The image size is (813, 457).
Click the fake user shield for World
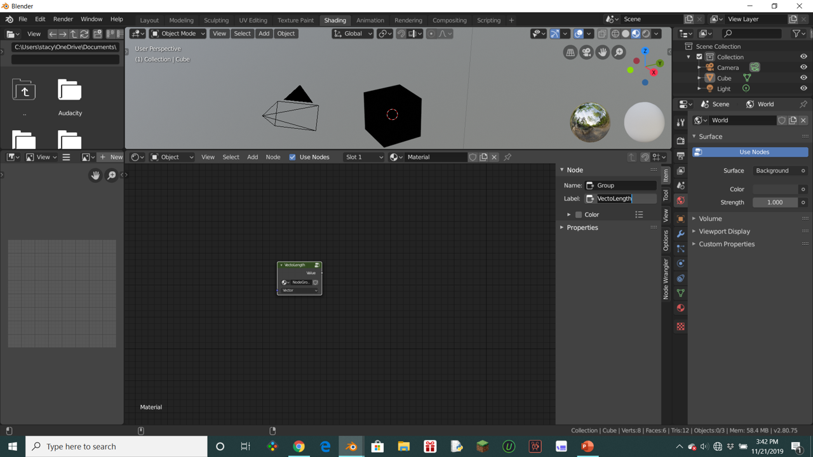point(782,120)
